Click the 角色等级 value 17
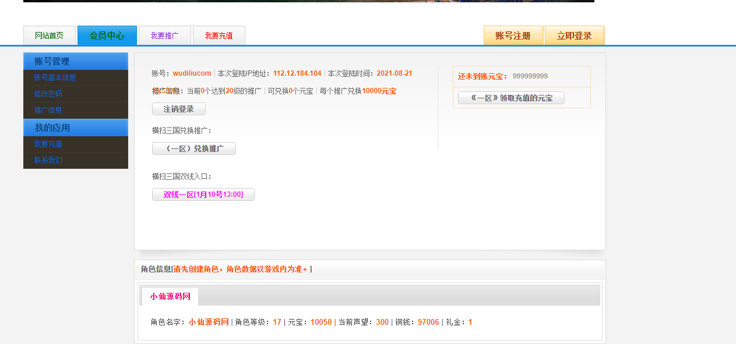Viewport: 736px width, 344px height. pos(277,322)
